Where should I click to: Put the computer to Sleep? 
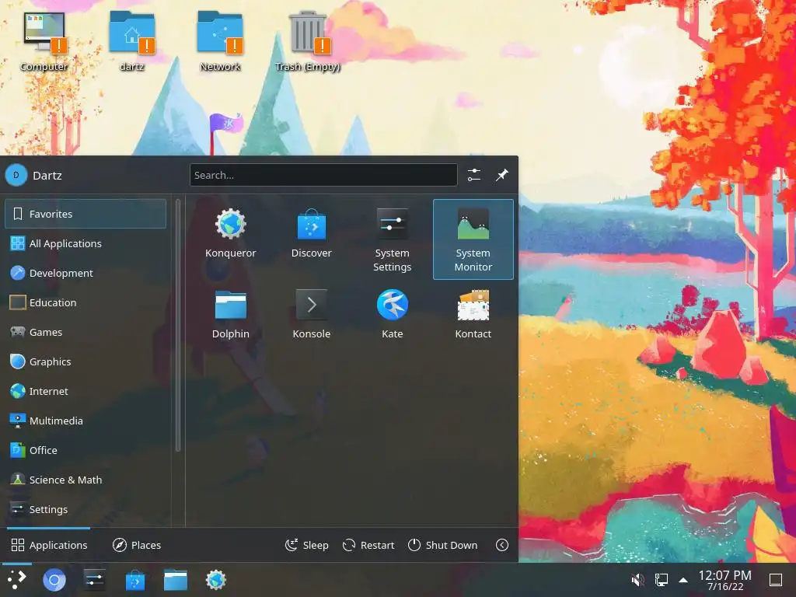[x=307, y=545]
